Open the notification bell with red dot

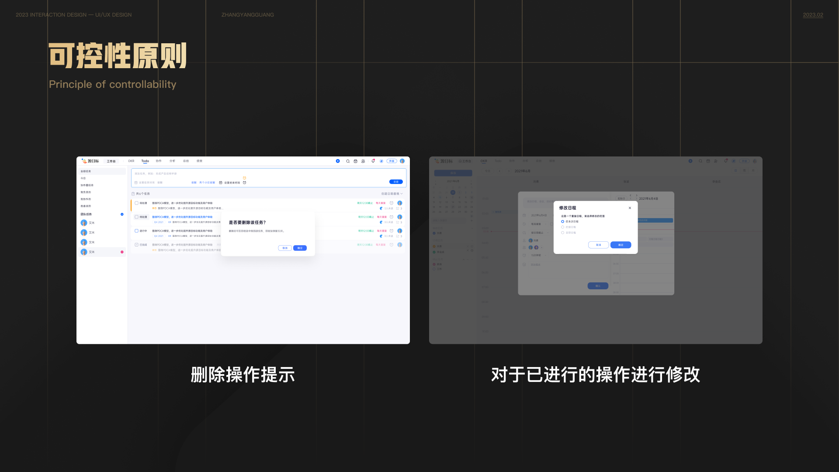click(x=373, y=161)
